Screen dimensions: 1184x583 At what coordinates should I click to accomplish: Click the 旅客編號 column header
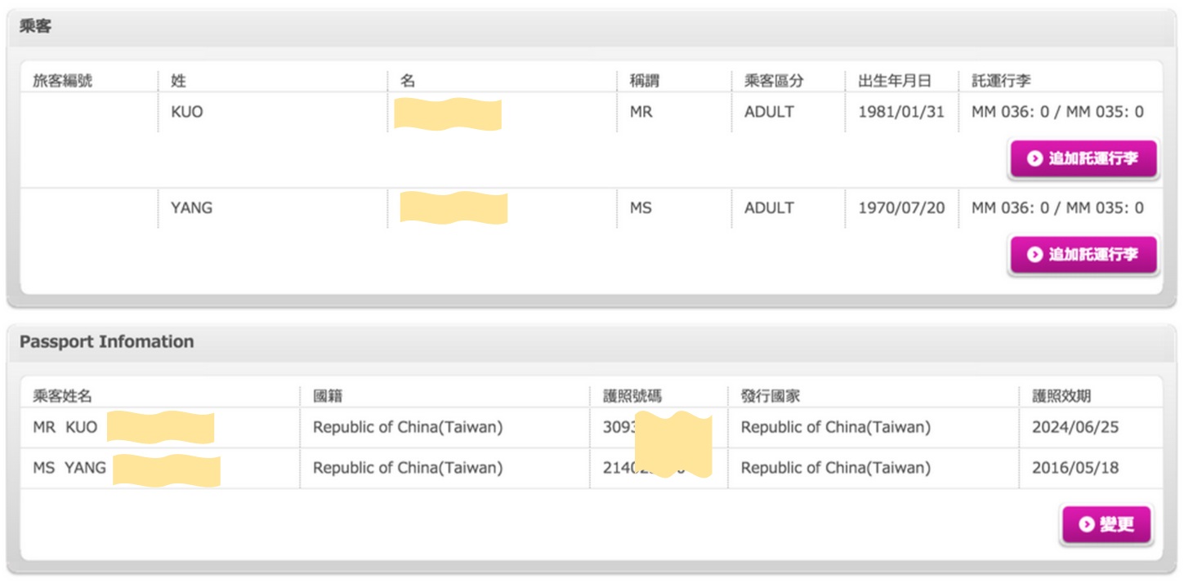(x=63, y=81)
